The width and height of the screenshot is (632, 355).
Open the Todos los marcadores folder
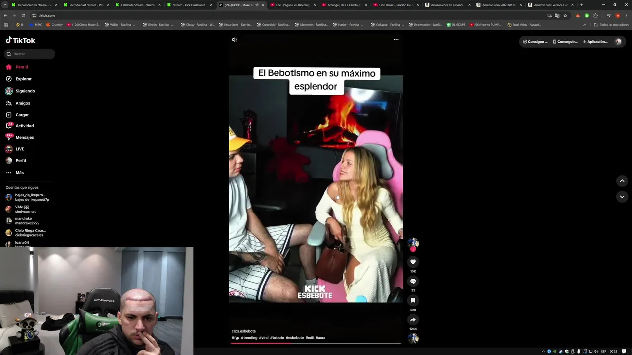pyautogui.click(x=611, y=24)
